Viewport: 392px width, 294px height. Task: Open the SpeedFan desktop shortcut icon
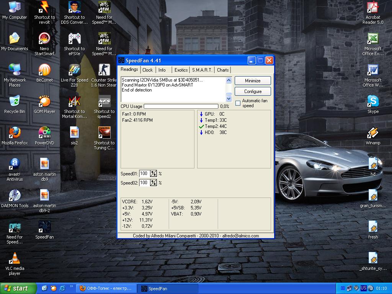coord(44,227)
